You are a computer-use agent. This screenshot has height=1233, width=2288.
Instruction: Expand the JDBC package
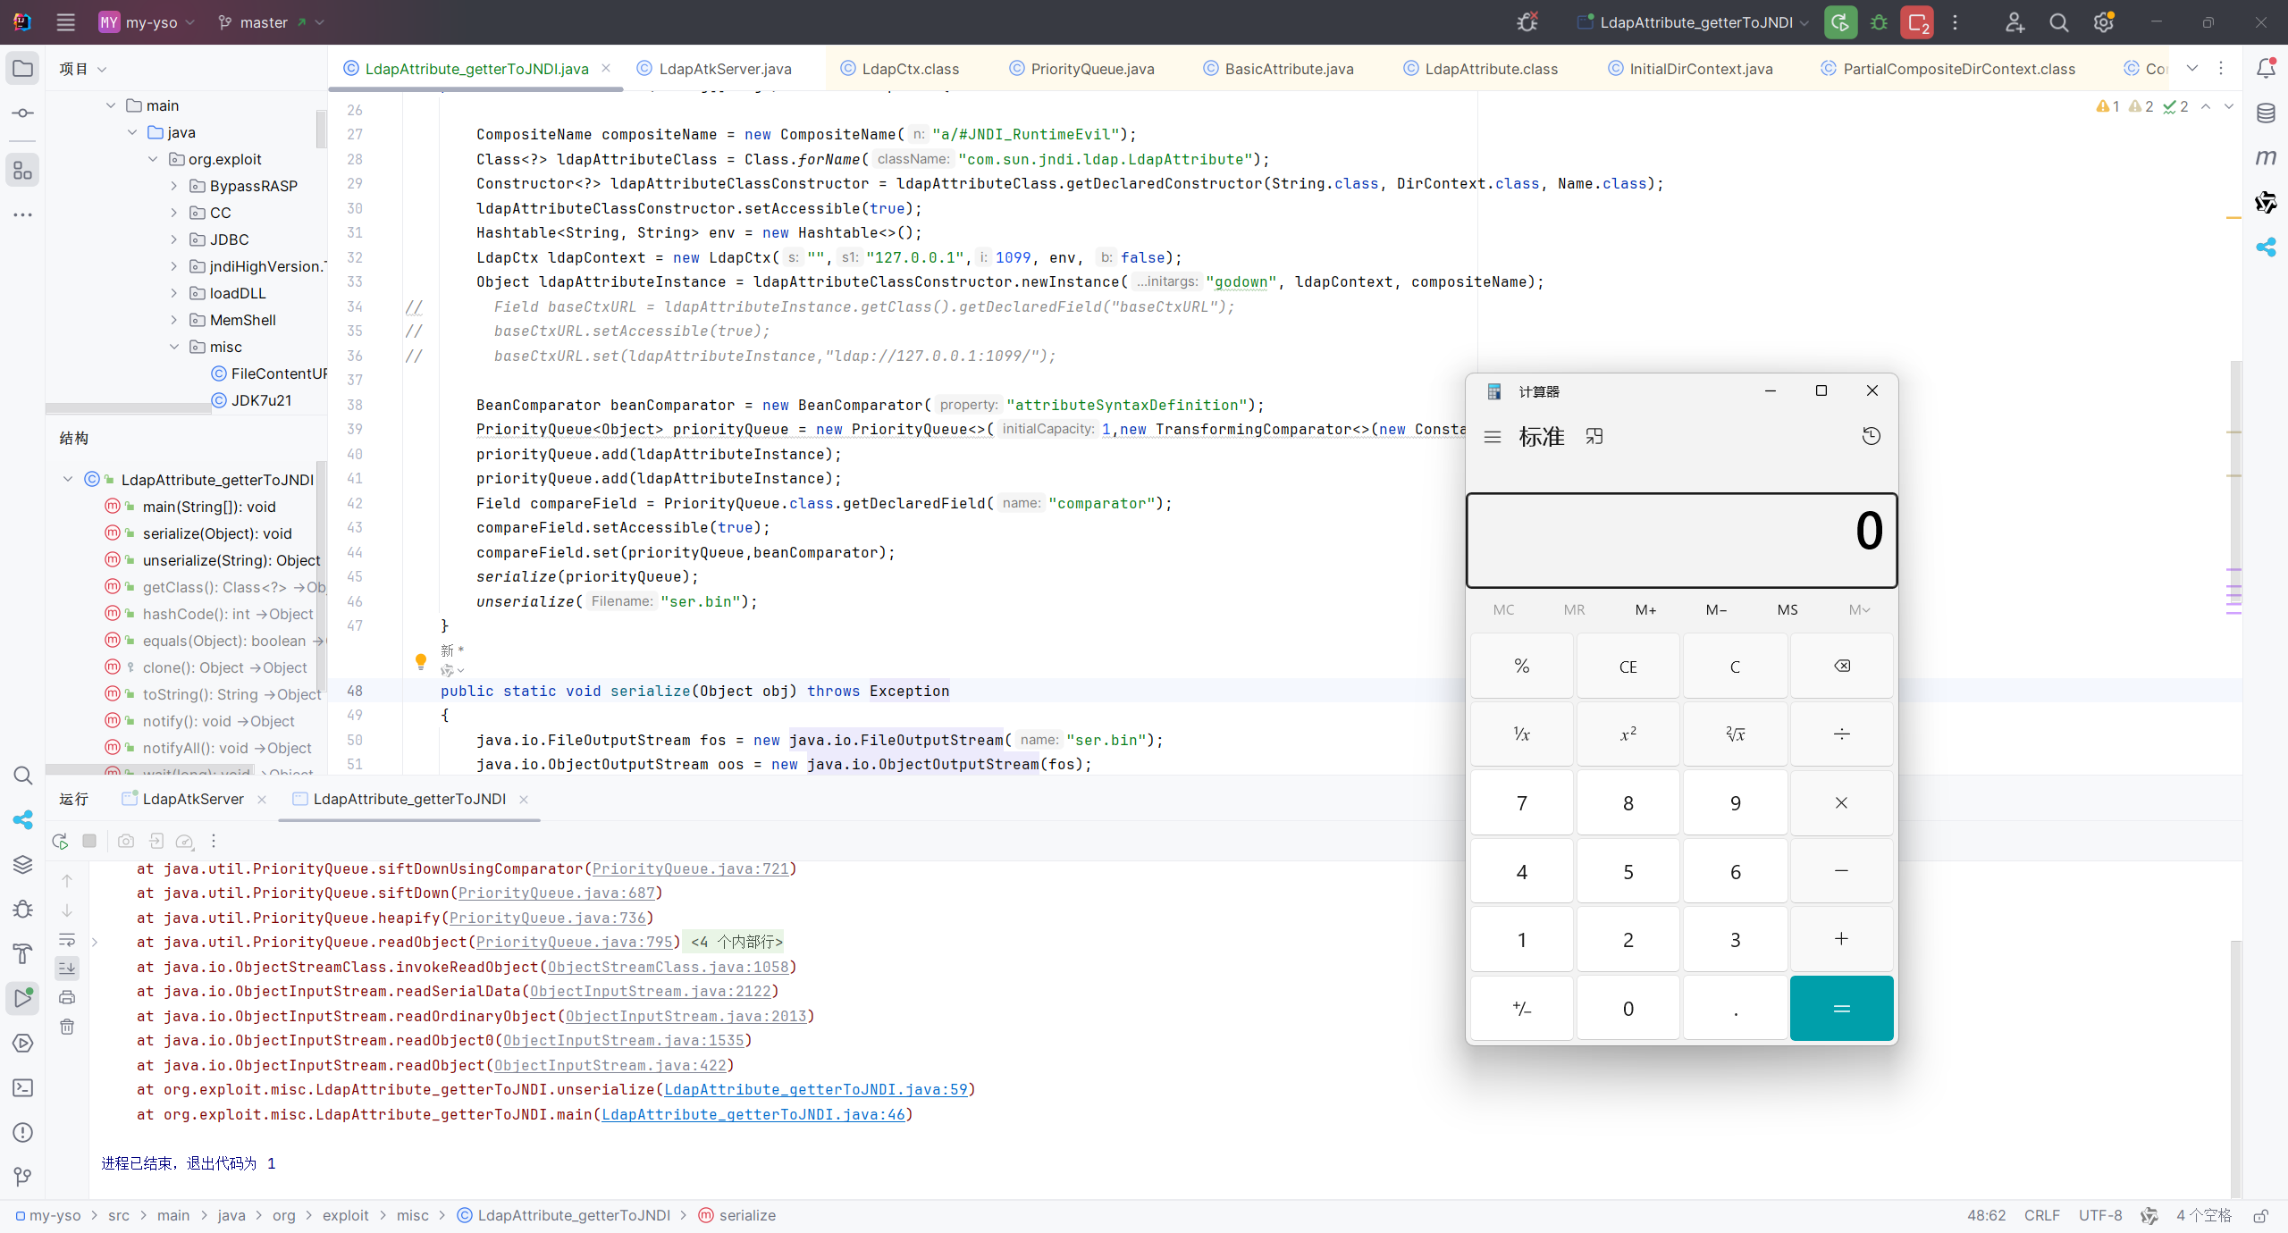(x=174, y=239)
